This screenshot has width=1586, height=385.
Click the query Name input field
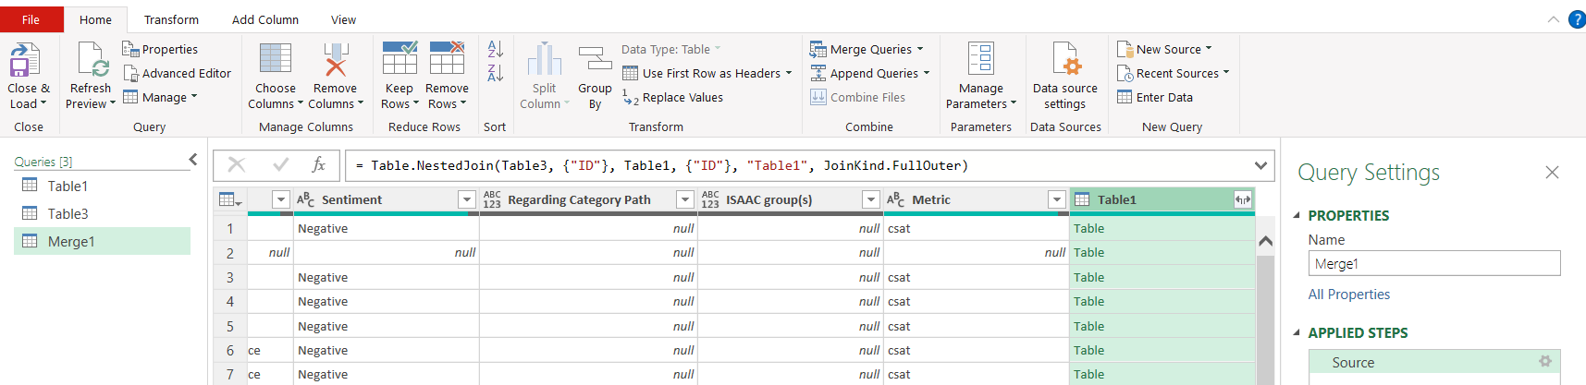1433,264
